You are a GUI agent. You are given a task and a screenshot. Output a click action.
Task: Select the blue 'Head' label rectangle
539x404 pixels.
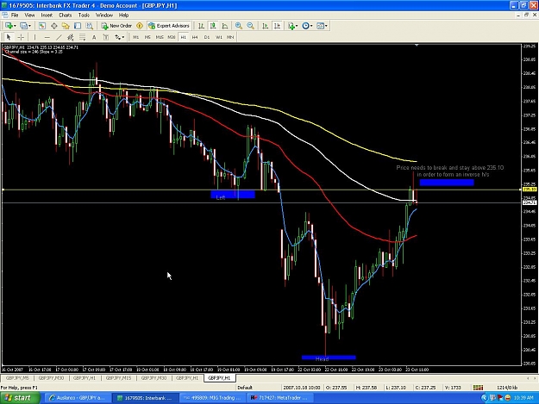tap(329, 357)
